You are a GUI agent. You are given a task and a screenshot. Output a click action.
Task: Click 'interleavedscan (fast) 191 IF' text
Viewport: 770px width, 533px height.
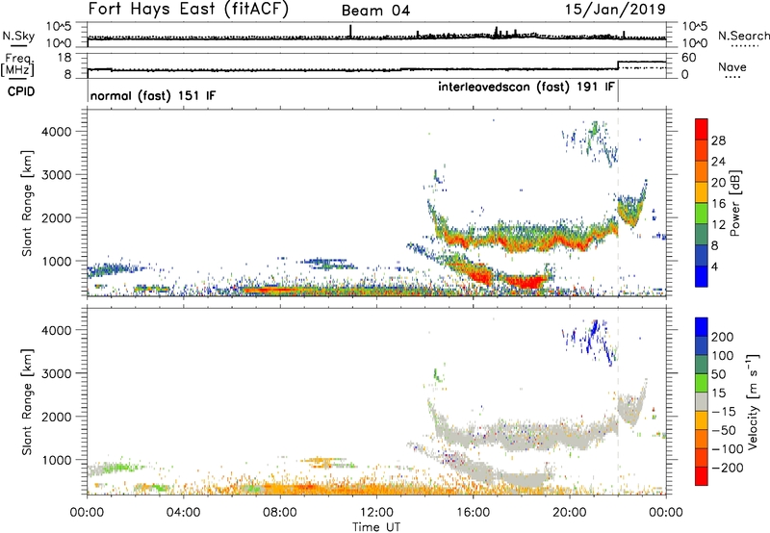[x=526, y=87]
